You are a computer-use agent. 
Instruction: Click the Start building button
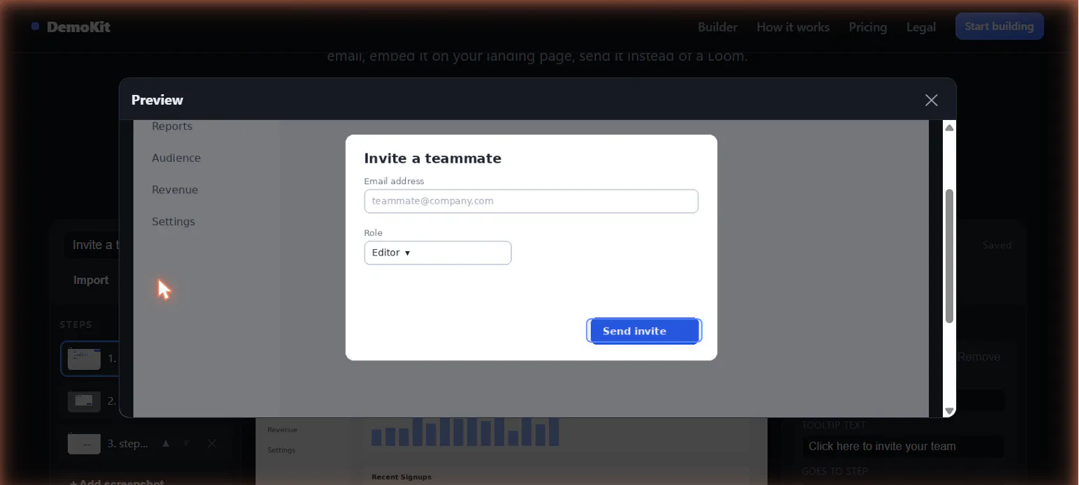tap(999, 27)
